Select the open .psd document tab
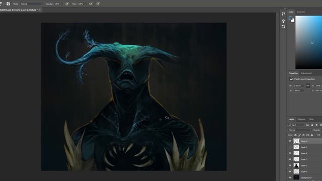 (x=19, y=10)
